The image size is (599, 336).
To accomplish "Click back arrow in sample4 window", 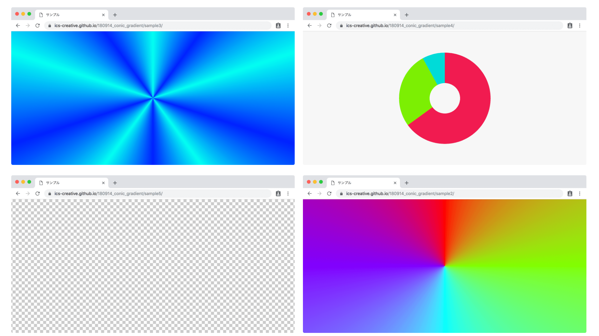I will [x=309, y=26].
